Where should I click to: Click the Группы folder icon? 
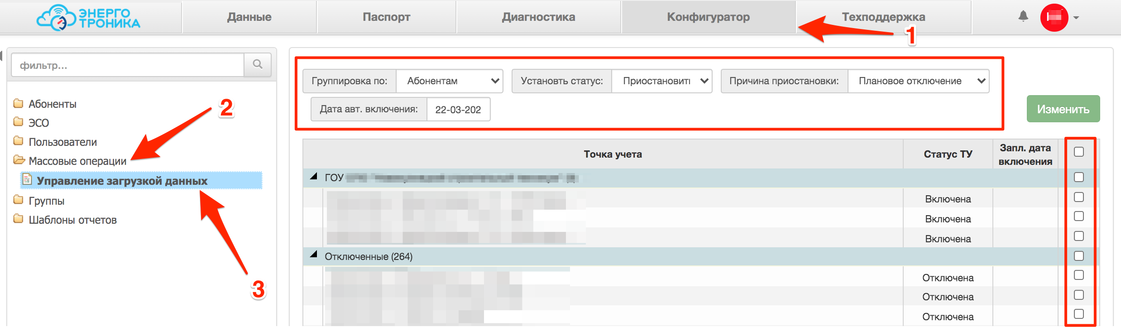[x=18, y=200]
